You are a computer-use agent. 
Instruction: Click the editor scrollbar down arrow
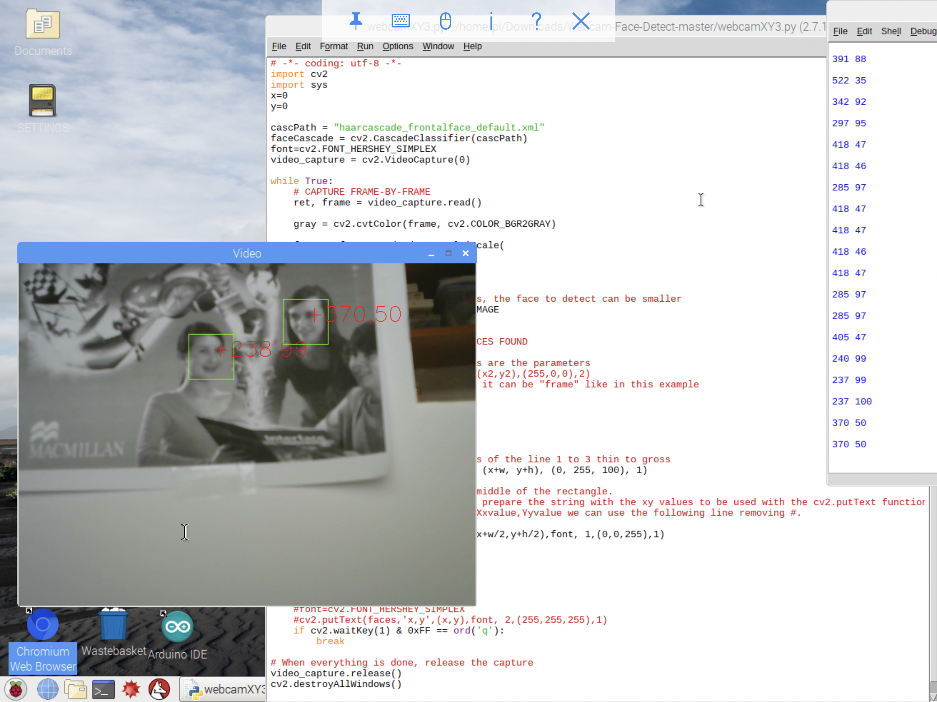pos(933,697)
